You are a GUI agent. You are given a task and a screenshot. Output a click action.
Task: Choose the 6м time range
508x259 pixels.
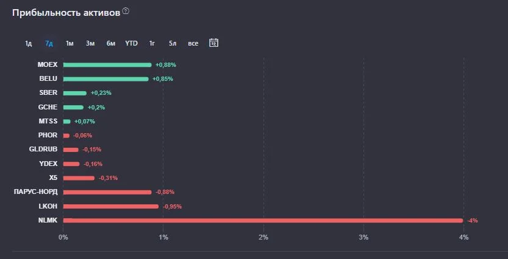click(x=111, y=43)
